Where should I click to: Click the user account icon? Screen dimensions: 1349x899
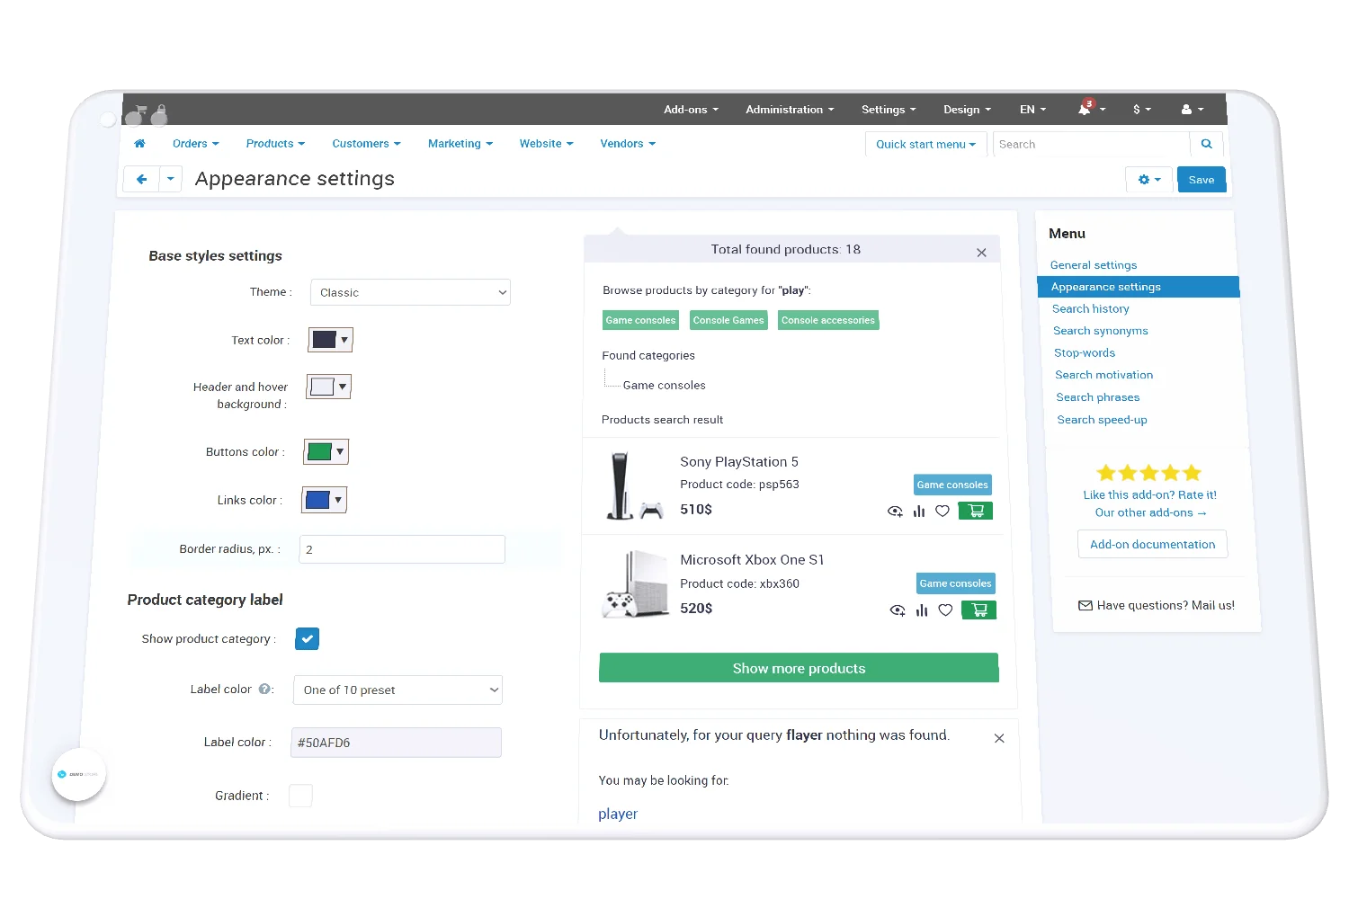[1187, 110]
